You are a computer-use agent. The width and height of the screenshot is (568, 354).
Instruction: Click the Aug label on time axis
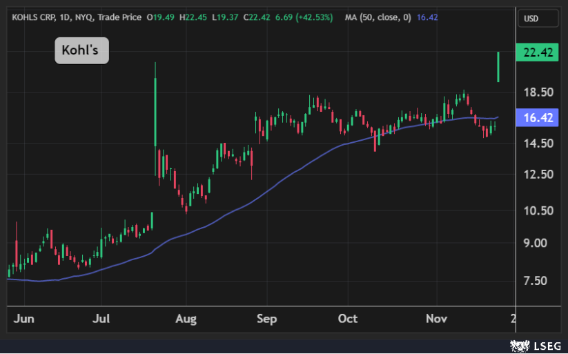(x=186, y=318)
